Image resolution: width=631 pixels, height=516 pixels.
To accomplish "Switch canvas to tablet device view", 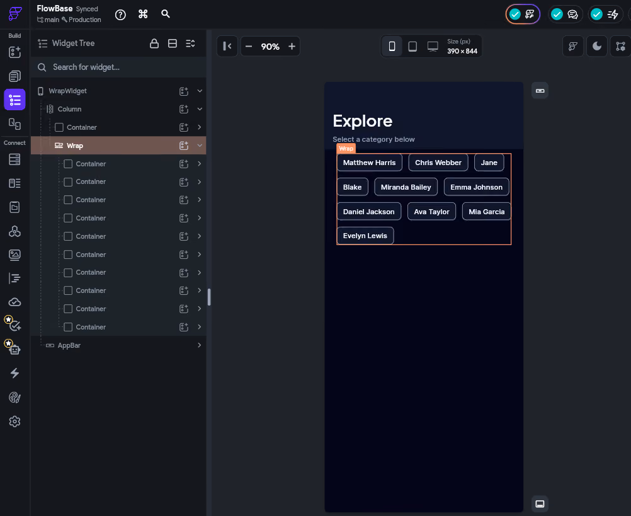I will coord(412,46).
